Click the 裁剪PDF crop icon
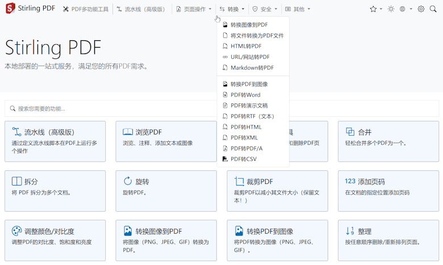 click(x=239, y=181)
